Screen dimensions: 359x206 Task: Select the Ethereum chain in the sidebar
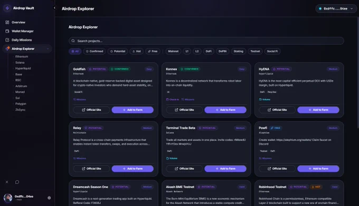click(x=22, y=56)
